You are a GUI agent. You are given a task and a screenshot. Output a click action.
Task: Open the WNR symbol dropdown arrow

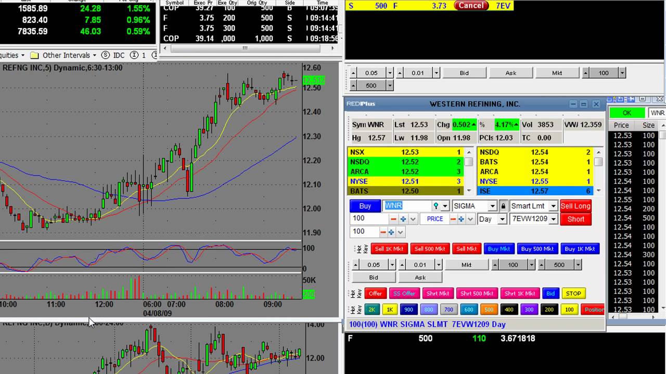point(445,206)
